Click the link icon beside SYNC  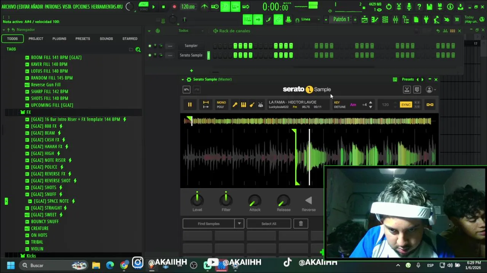point(430,105)
